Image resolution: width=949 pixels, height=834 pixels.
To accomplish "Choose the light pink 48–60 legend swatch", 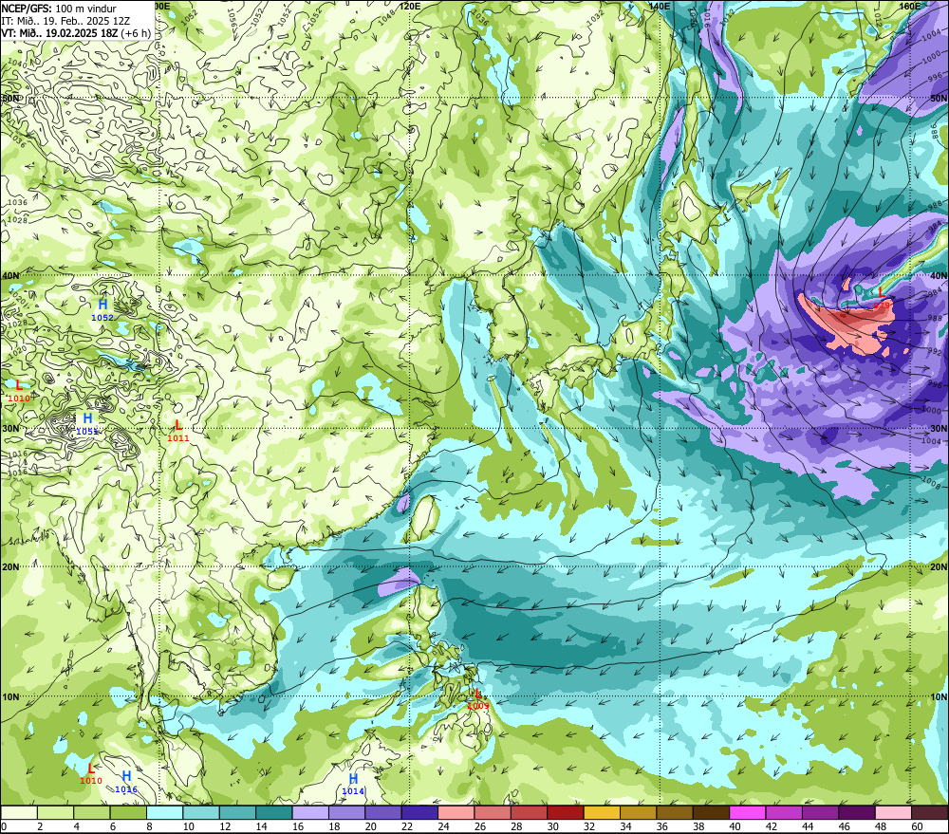I will pos(894,812).
